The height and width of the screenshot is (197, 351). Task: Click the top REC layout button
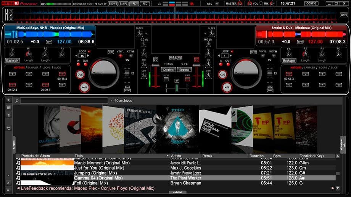[145, 3]
